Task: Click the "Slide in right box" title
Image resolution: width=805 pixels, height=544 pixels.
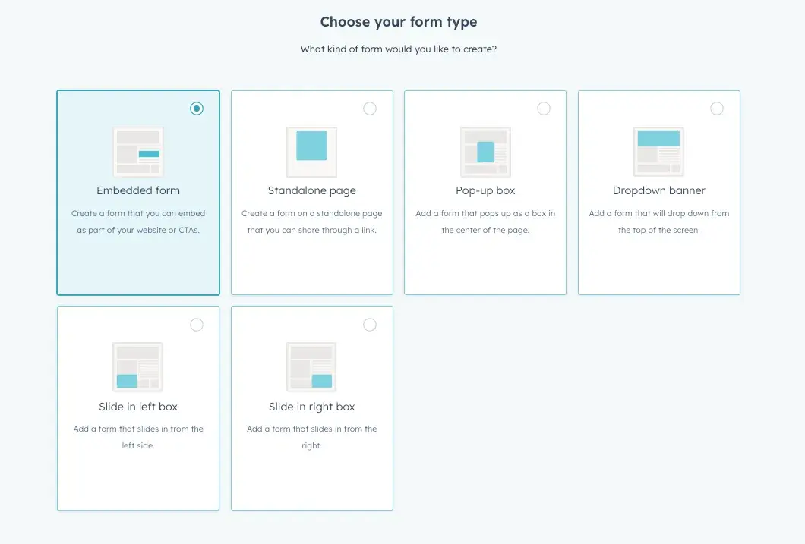Action: coord(311,407)
